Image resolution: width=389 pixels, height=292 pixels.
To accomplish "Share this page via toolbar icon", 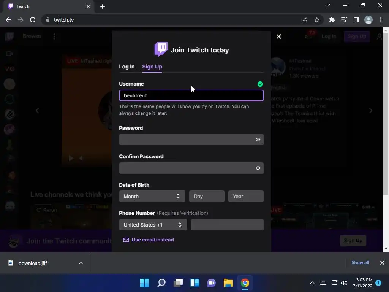I will 305,20.
